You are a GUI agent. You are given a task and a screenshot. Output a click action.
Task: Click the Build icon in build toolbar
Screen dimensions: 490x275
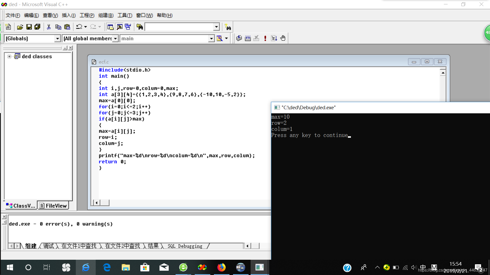coord(248,38)
